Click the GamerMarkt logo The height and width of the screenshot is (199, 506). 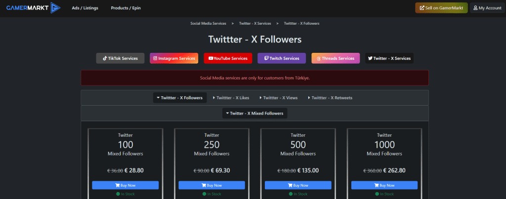[33, 8]
